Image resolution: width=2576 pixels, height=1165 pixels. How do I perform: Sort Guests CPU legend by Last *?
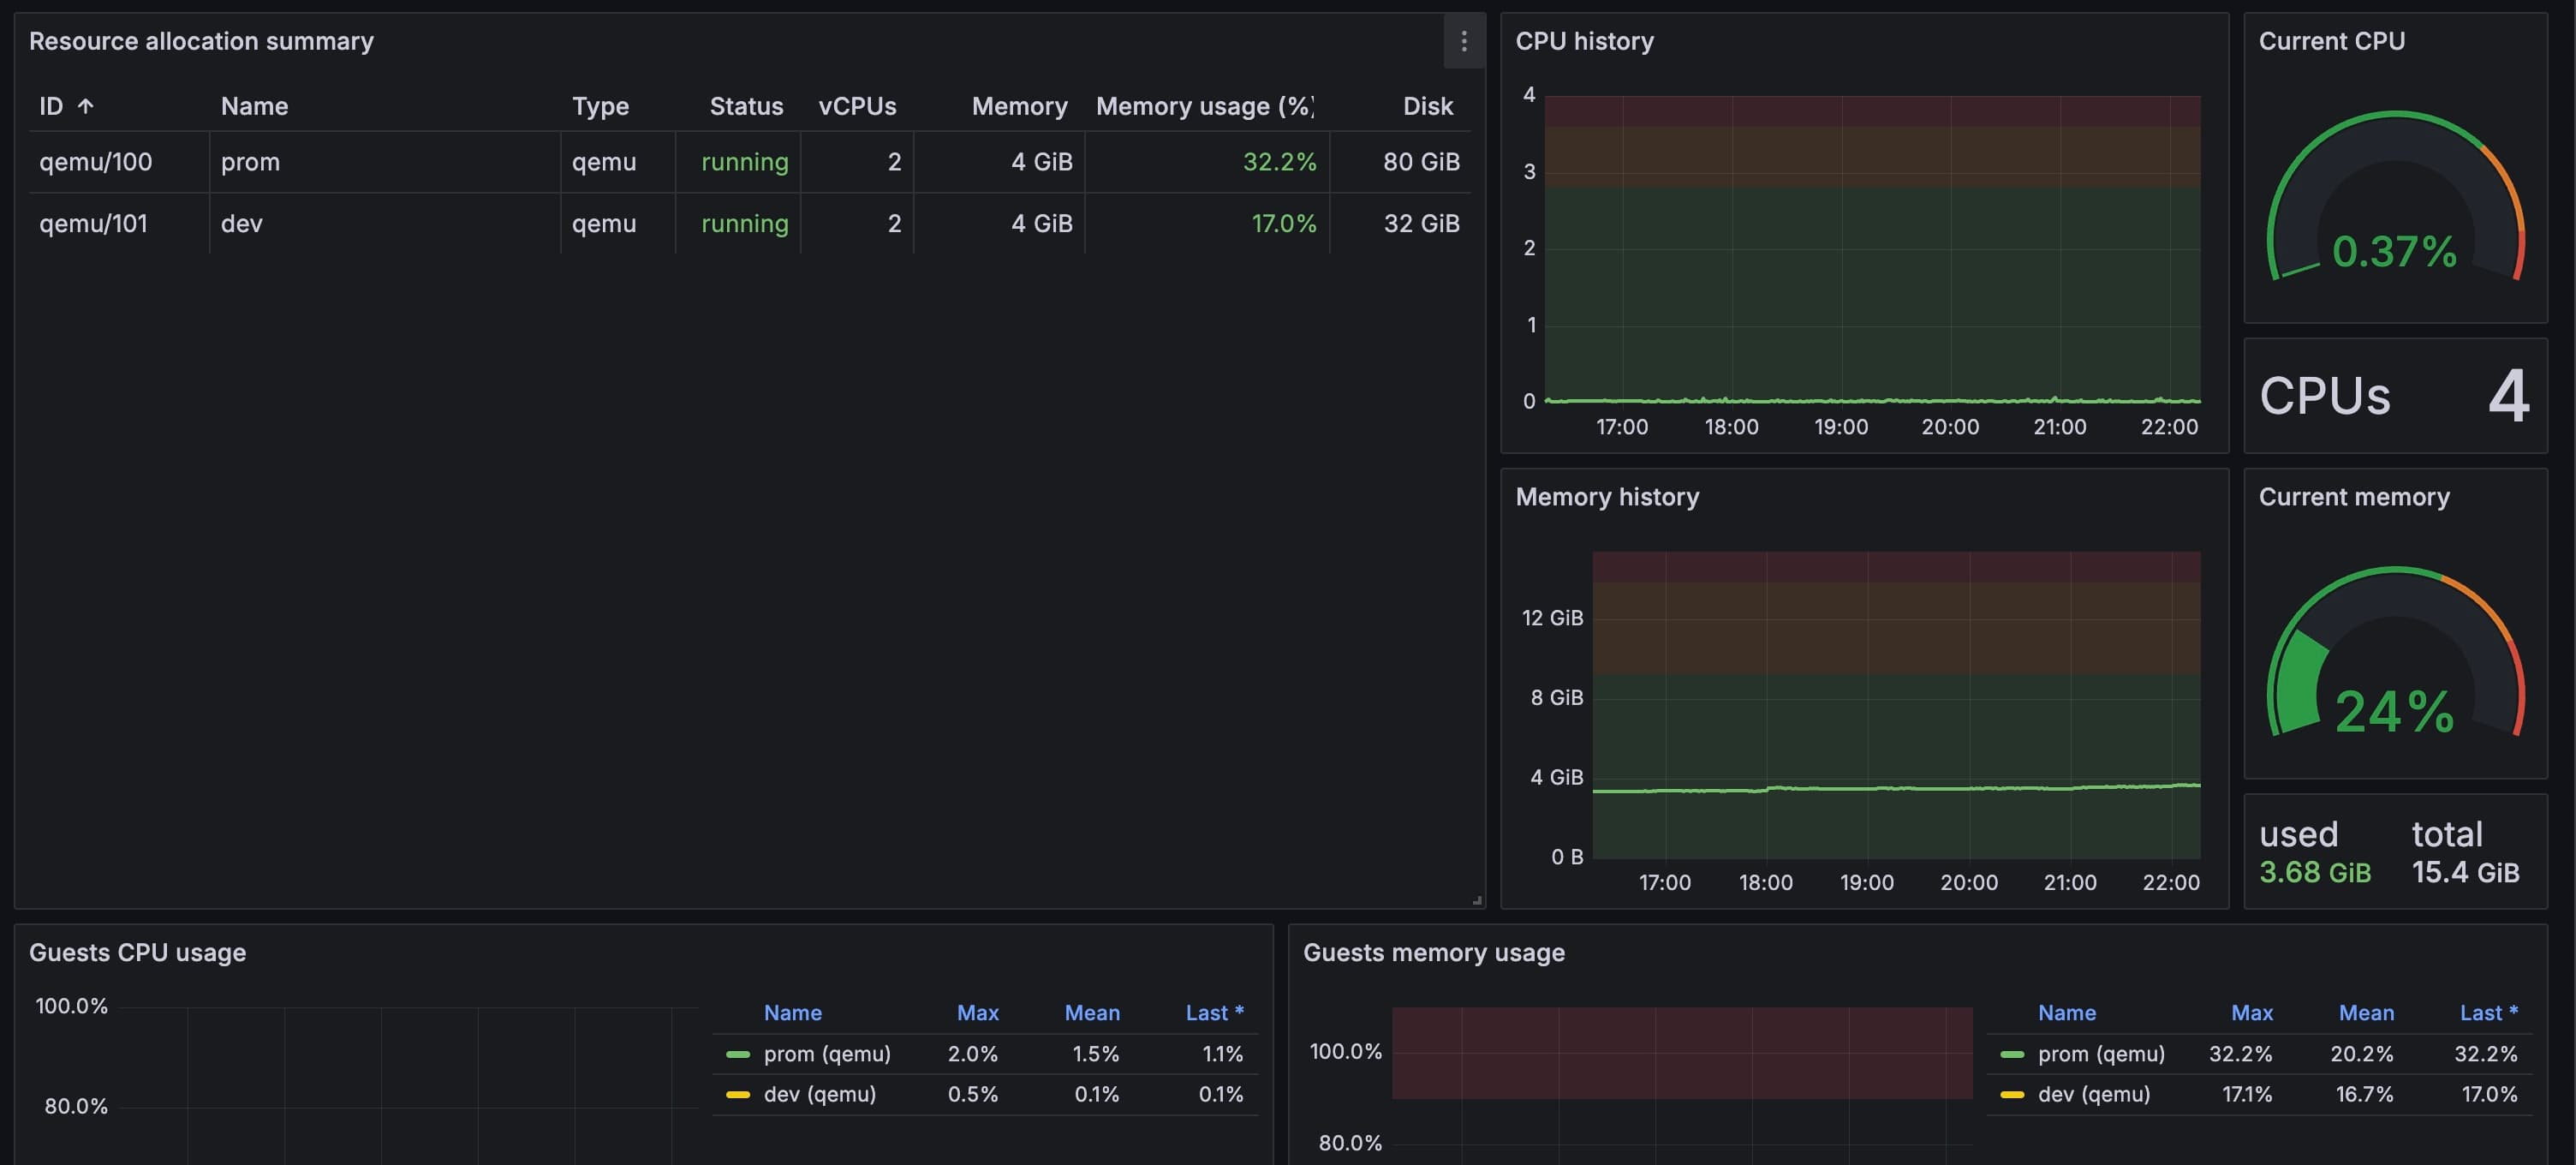pos(1214,1013)
